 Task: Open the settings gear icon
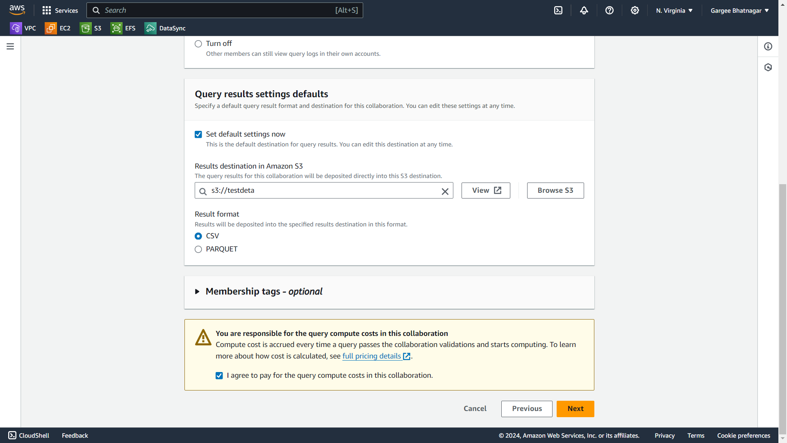[x=635, y=10]
